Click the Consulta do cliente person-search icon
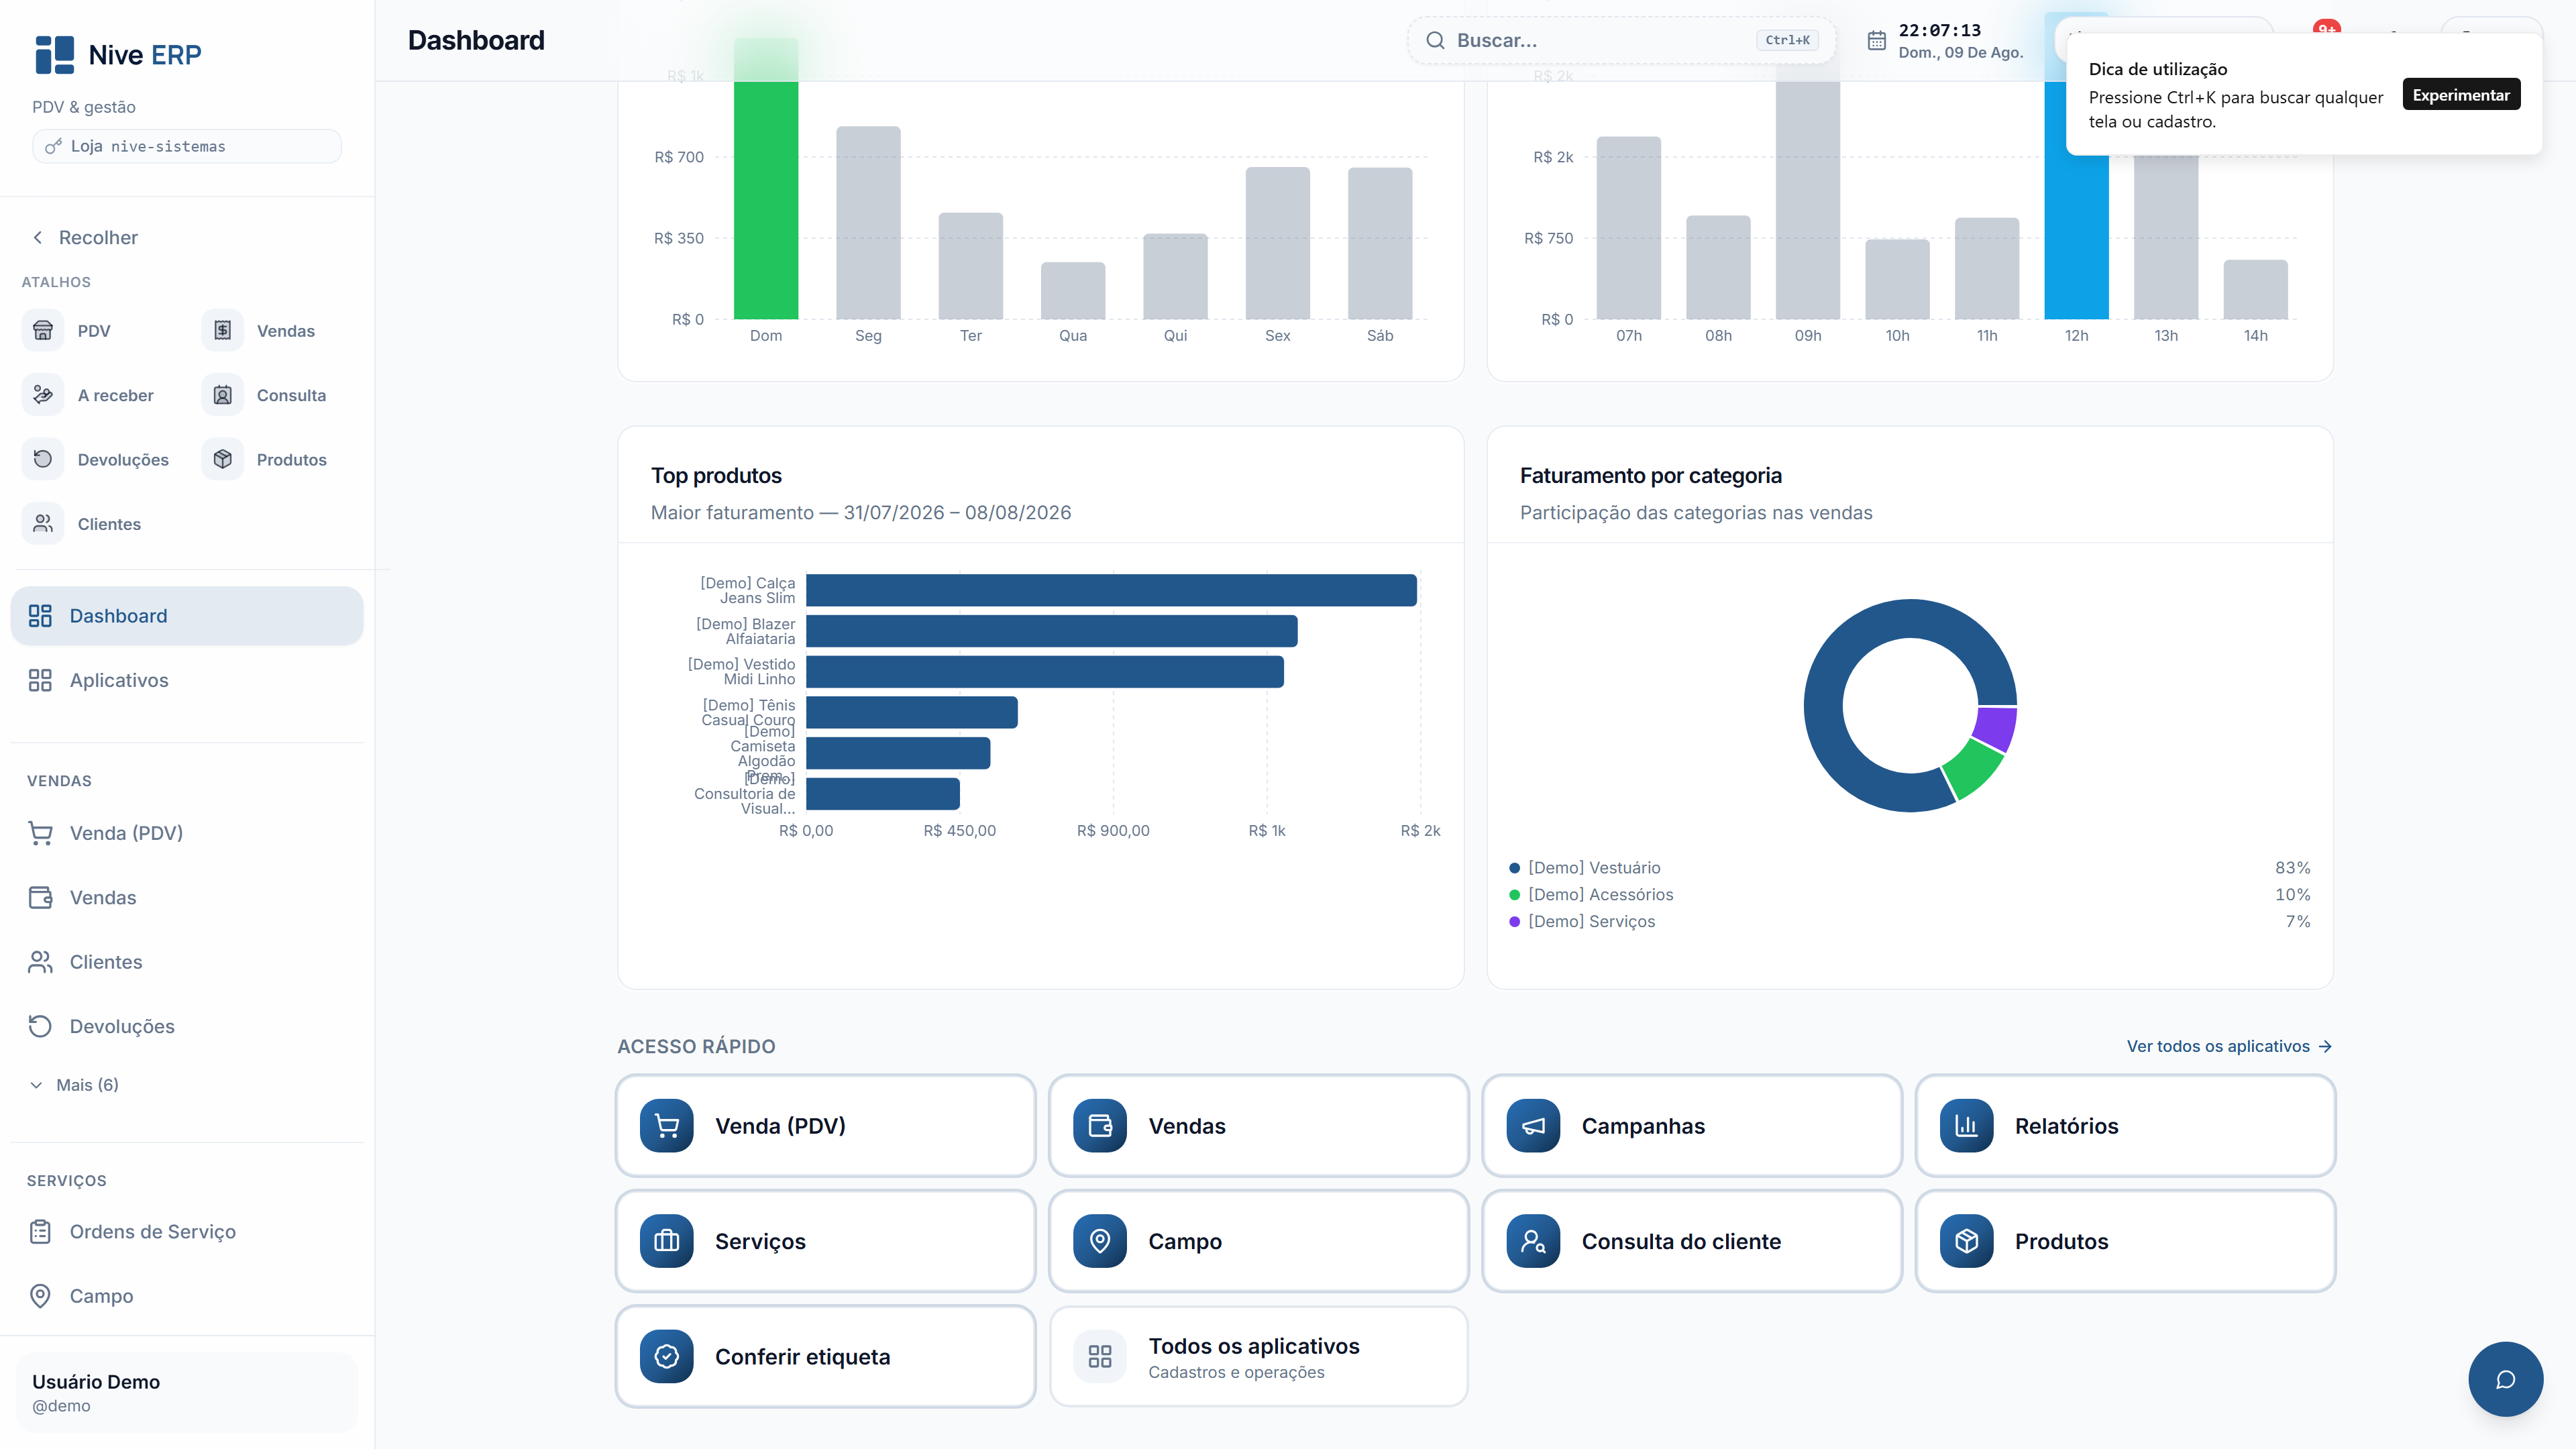The width and height of the screenshot is (2576, 1449). click(1533, 1241)
